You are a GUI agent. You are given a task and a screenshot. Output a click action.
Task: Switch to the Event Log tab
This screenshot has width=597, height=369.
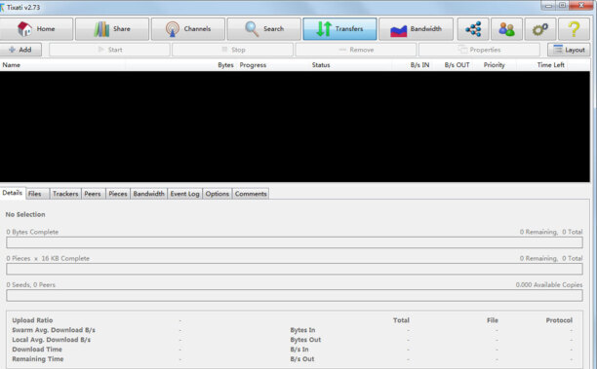[184, 194]
